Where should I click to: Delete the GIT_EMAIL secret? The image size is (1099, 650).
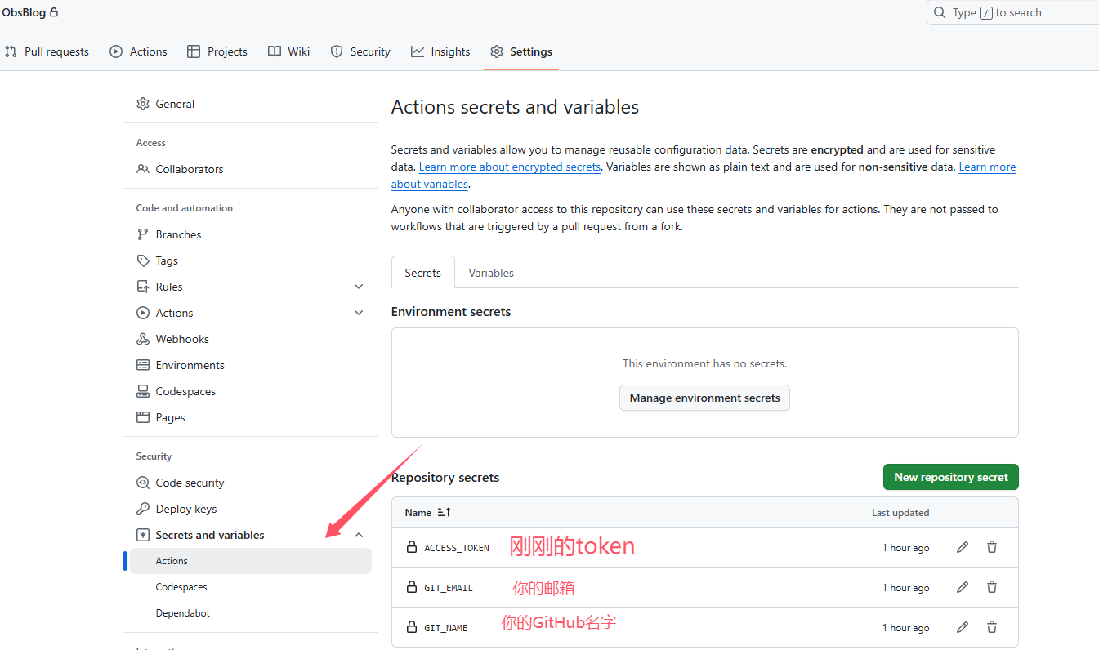tap(992, 587)
